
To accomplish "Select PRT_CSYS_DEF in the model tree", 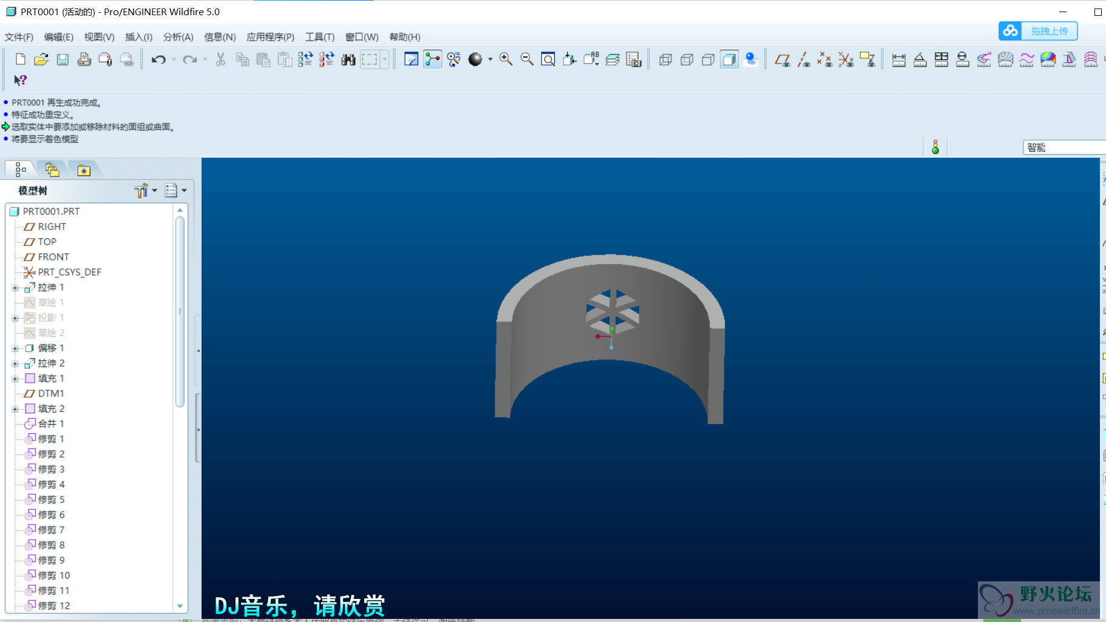I will coord(69,272).
